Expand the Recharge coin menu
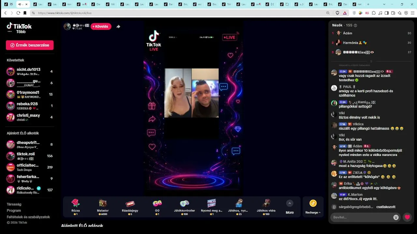The image size is (417, 234). pyautogui.click(x=313, y=207)
